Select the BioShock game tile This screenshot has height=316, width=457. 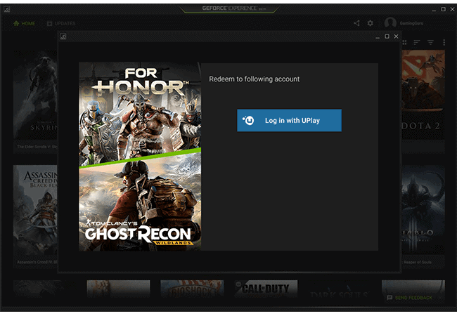coord(192,289)
